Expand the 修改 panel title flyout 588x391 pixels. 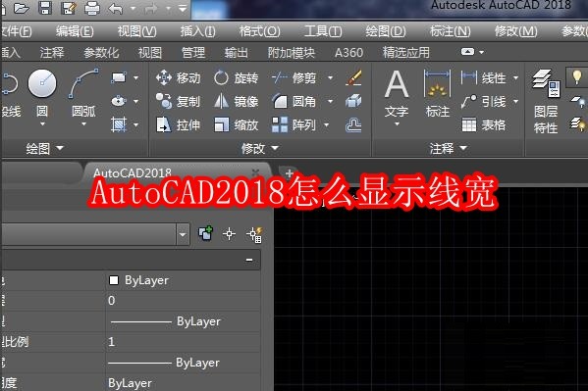[260, 148]
